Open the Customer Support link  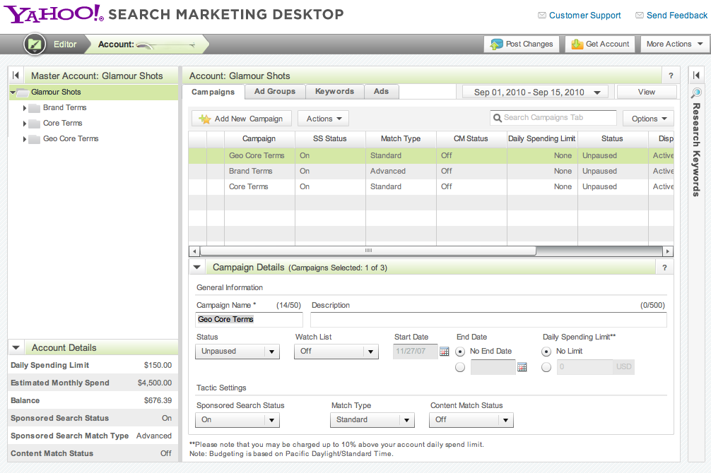pos(584,16)
